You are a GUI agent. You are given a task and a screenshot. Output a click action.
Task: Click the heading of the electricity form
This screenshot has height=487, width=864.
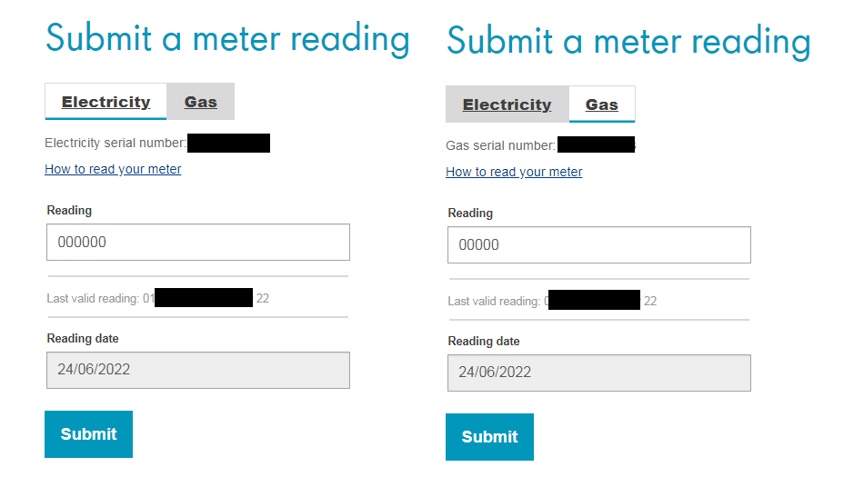(227, 38)
